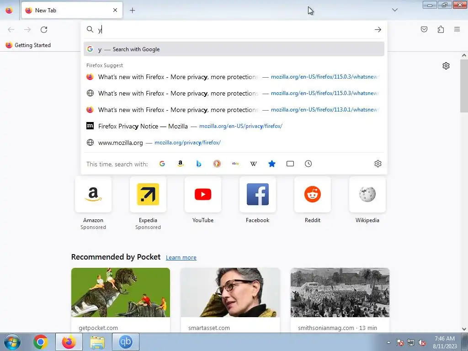
Task: Open the Firefox application menu
Action: coord(457,29)
